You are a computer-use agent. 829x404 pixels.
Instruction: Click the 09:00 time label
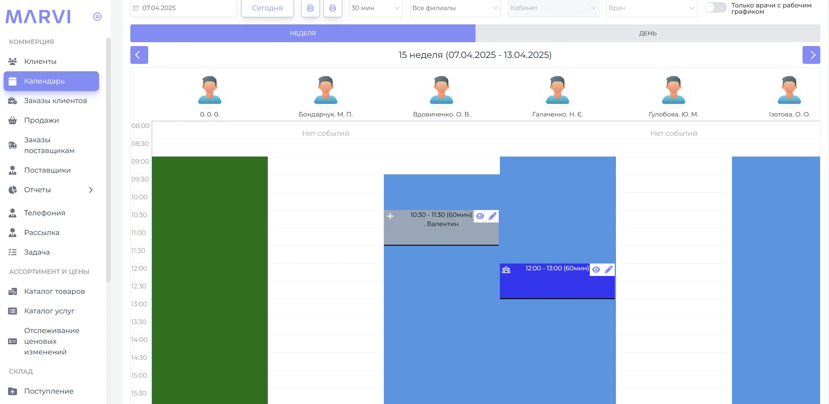[x=140, y=161]
